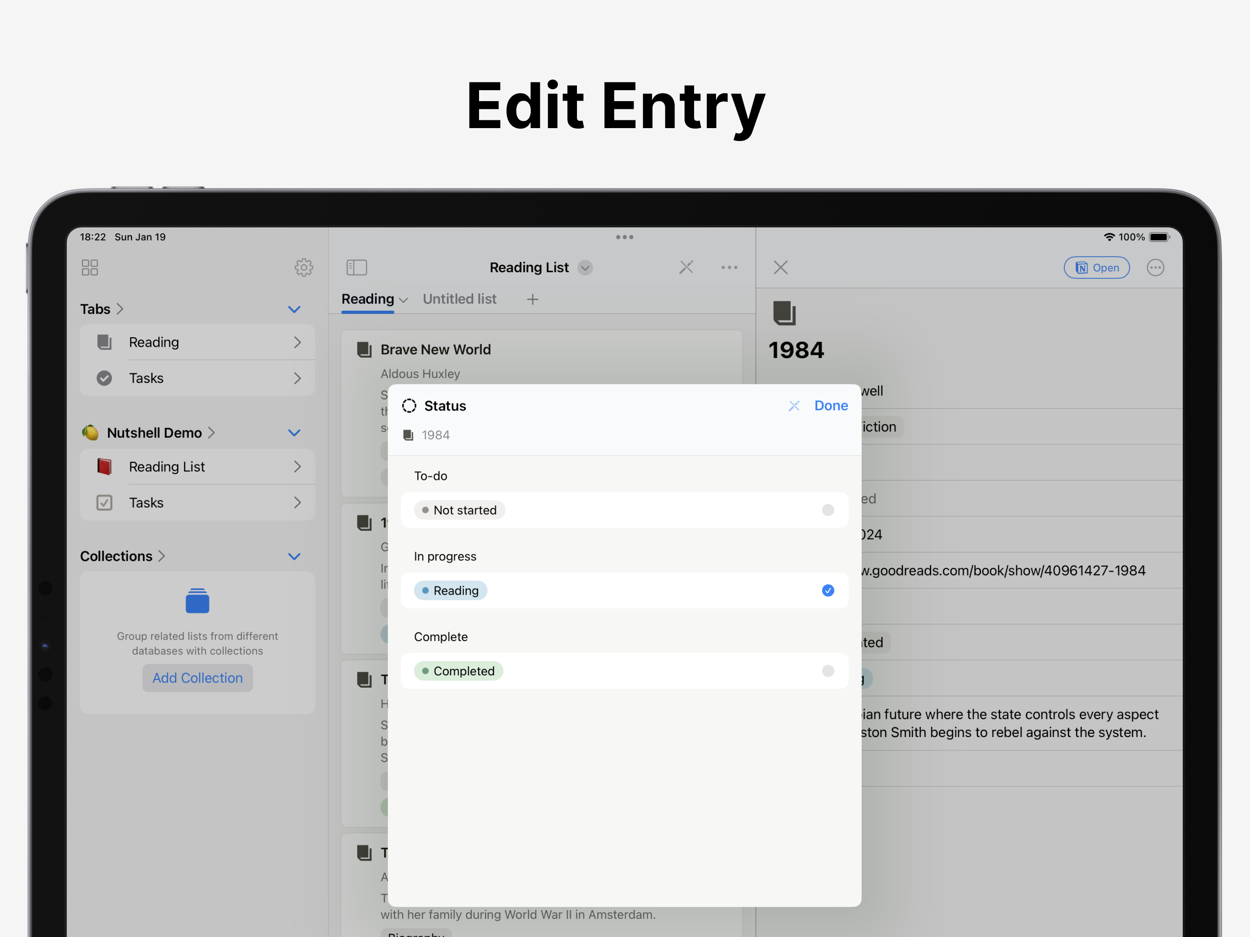The image size is (1250, 937).
Task: Click the blue Reading status tag
Action: [x=450, y=591]
